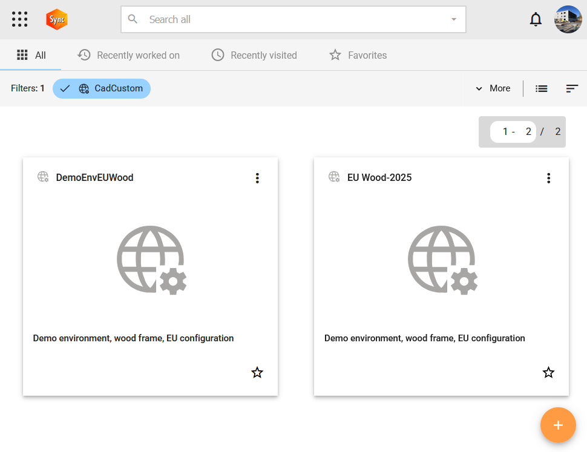Open the apps grid launcher
This screenshot has height=452, width=587.
pos(20,19)
